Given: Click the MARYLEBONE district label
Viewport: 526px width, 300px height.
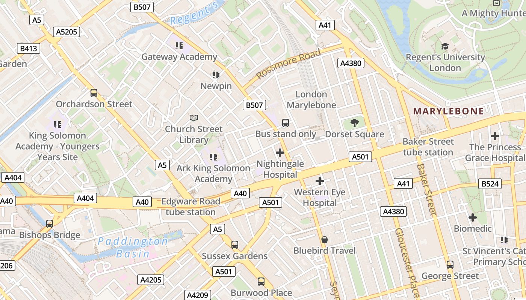Looking at the screenshot, I should point(449,111).
